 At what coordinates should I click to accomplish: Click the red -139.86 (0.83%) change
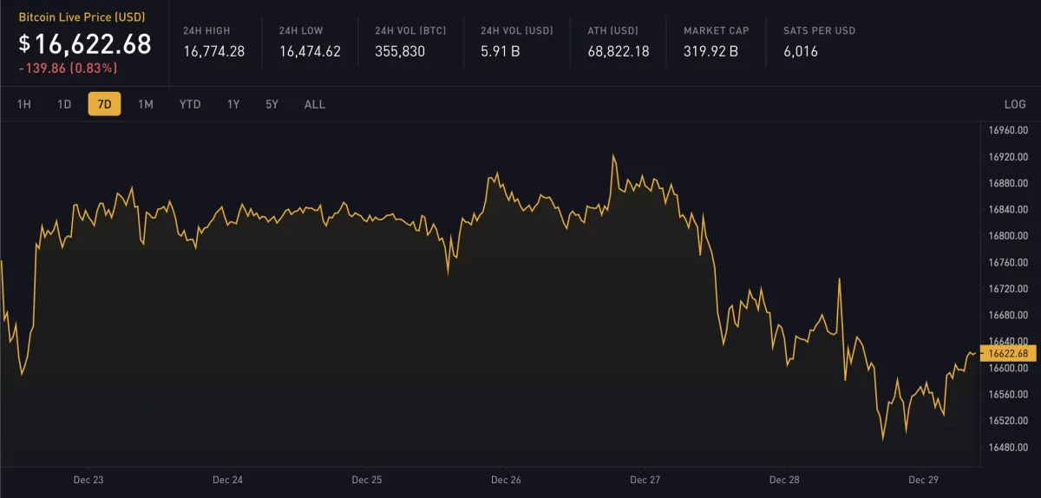(x=68, y=68)
